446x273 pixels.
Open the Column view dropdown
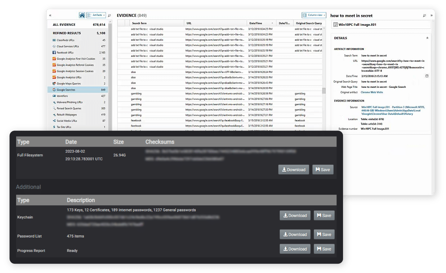(x=314, y=15)
